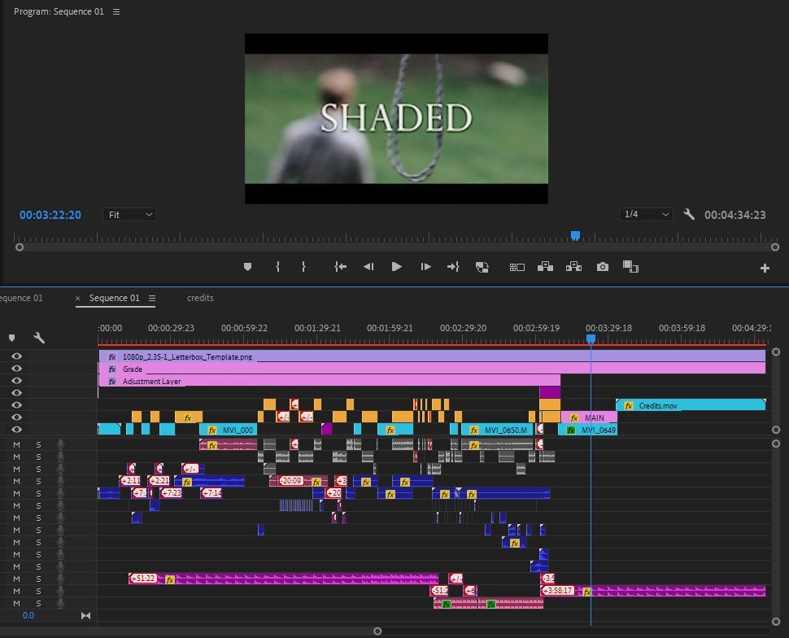789x638 pixels.
Task: Toggle eye on the track below Adjustment Layer
Action: (16, 393)
